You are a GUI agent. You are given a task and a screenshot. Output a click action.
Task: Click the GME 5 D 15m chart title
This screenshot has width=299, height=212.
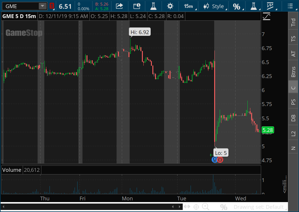pyautogui.click(x=19, y=16)
